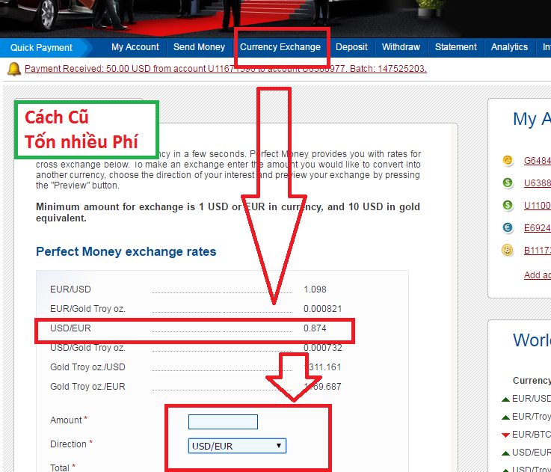Screen dimensions: 551x472
Task: Click the EUR/USD rate value 1.098
Action: (x=315, y=289)
